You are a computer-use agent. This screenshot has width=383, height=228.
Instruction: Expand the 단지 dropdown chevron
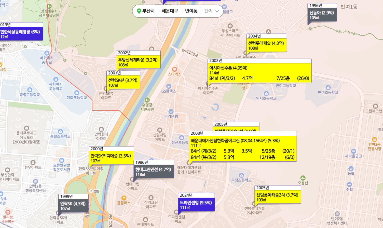tap(217, 11)
